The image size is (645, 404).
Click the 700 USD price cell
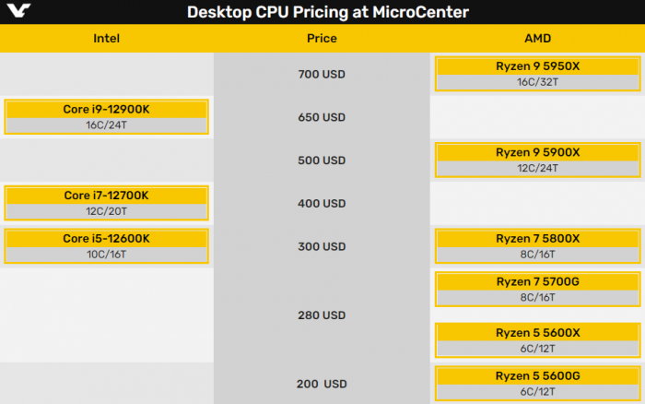[322, 74]
